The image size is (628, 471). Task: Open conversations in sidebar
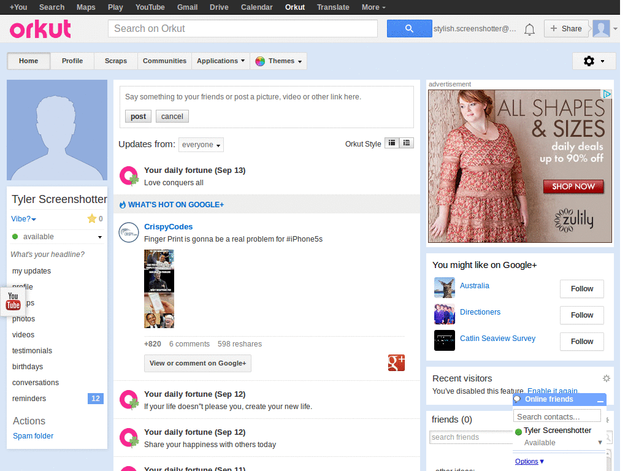[36, 383]
